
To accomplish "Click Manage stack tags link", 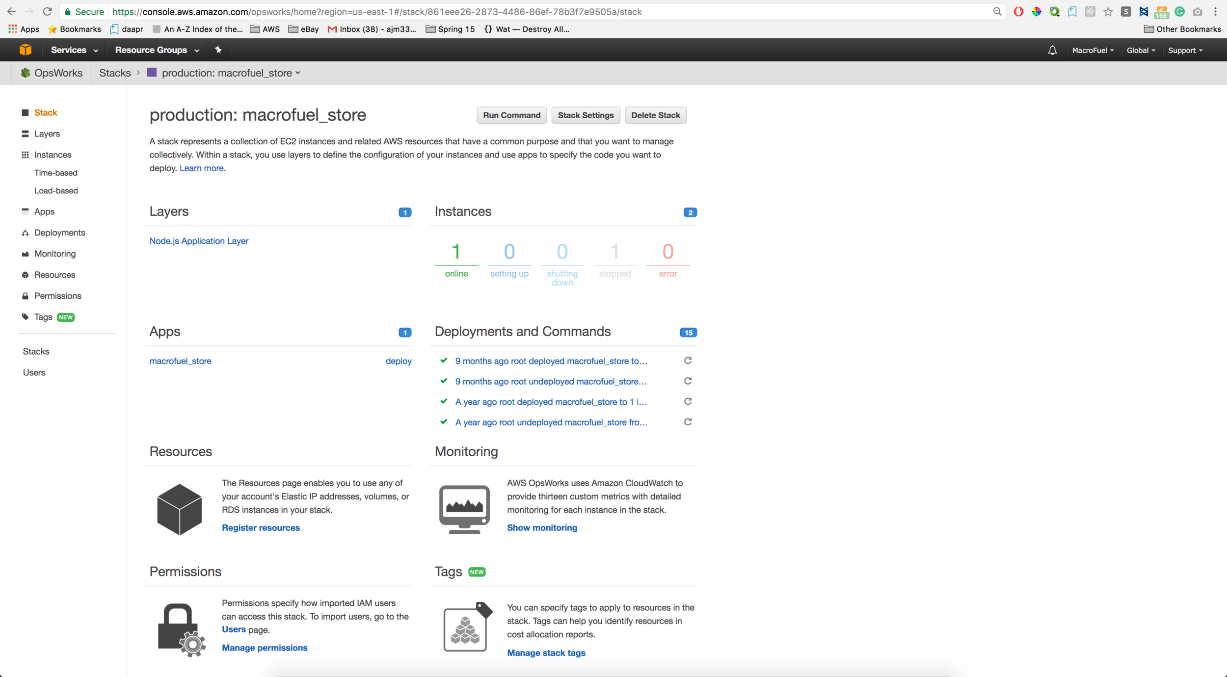I will (x=546, y=653).
